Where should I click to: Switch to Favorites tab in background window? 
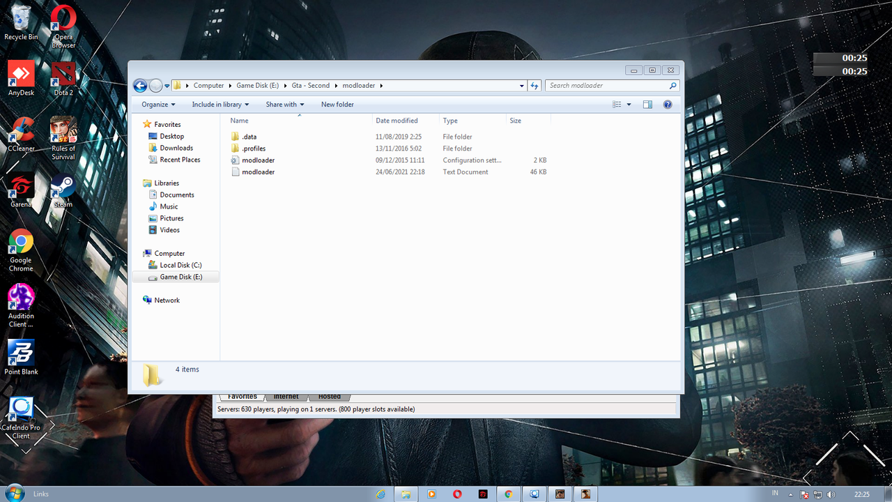[x=242, y=397]
